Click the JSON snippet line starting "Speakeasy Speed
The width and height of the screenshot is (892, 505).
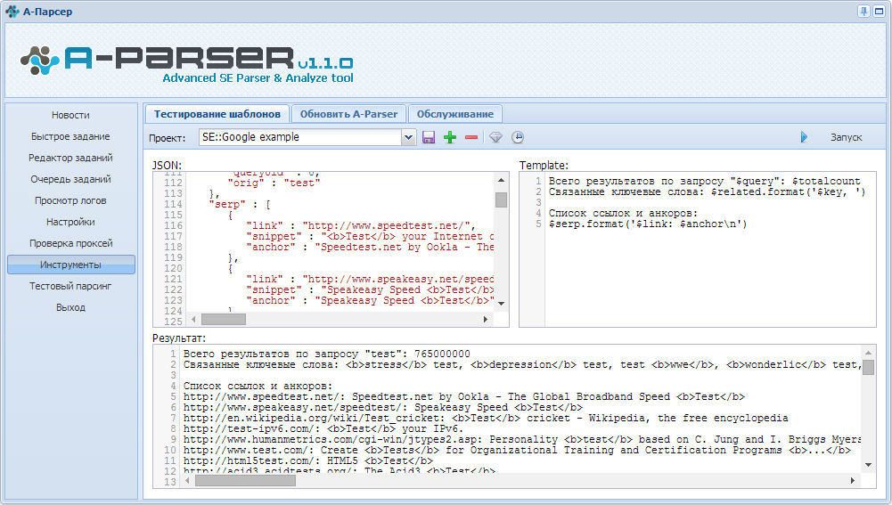click(x=370, y=290)
